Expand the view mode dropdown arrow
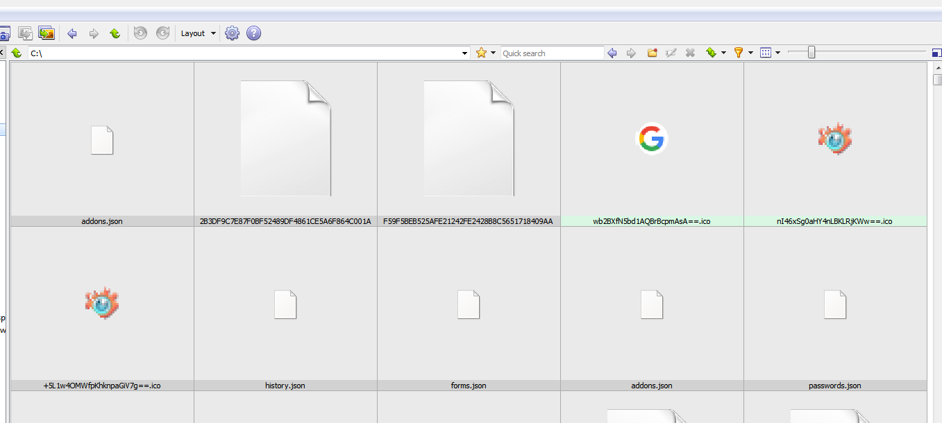Viewport: 942px width, 423px height. pos(777,53)
